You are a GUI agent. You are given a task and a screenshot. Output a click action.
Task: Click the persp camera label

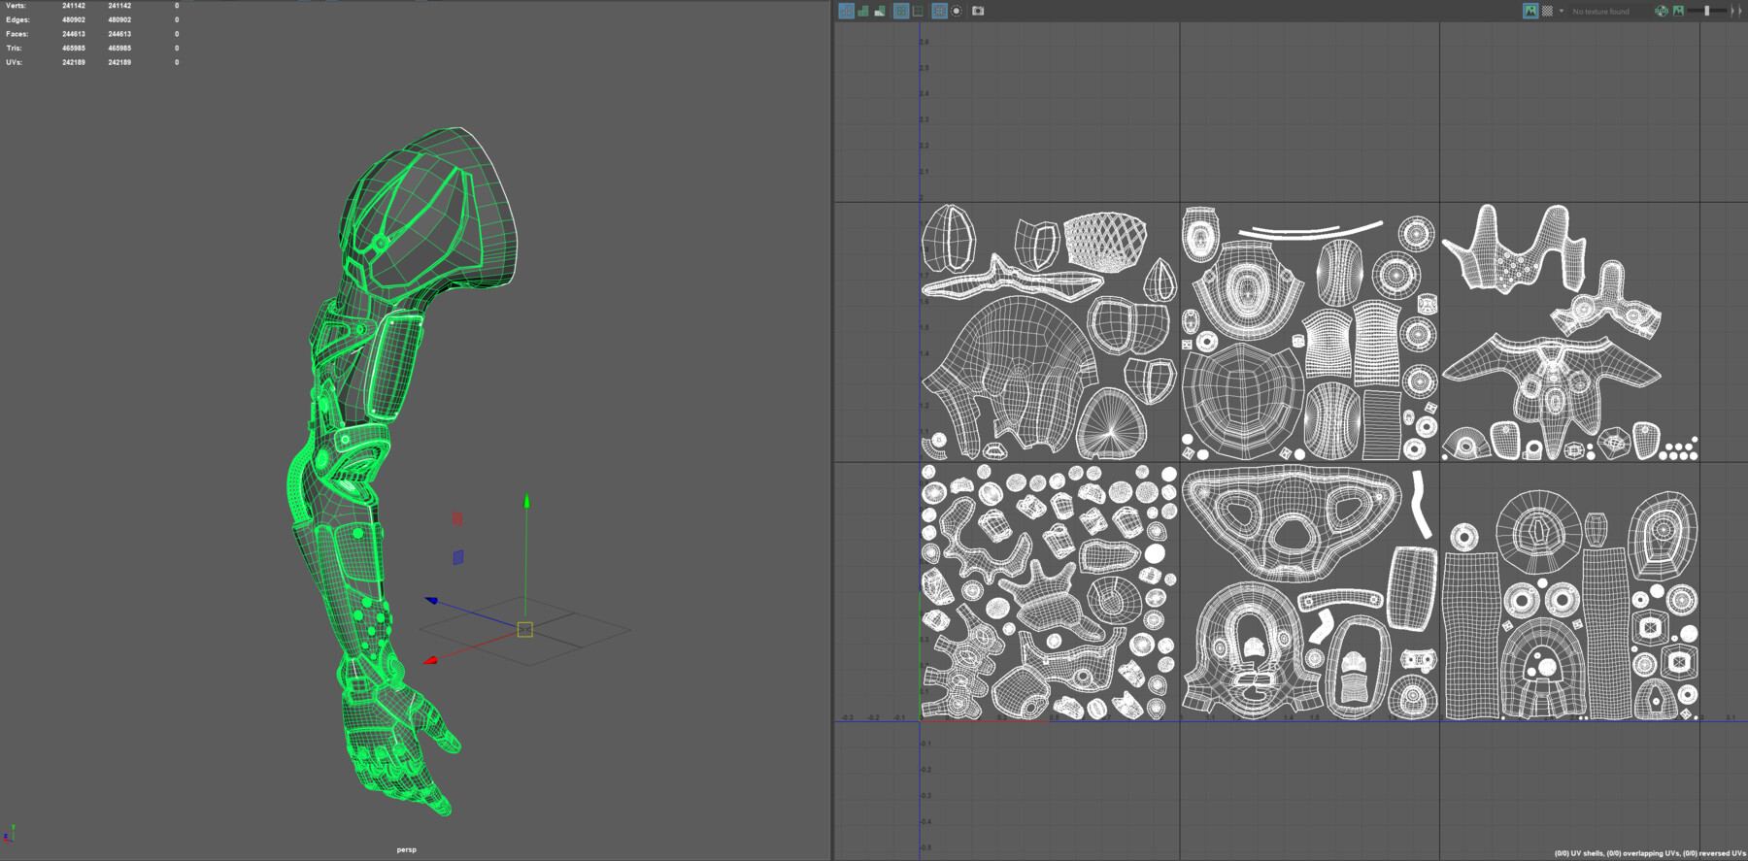406,849
